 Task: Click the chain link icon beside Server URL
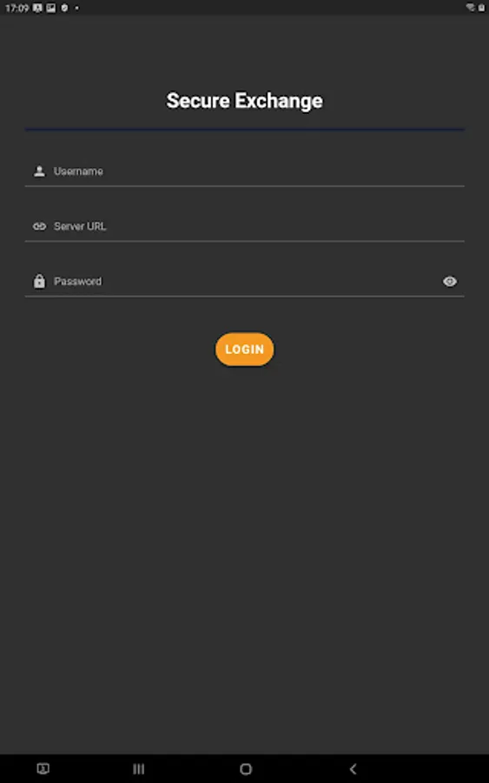coord(39,226)
